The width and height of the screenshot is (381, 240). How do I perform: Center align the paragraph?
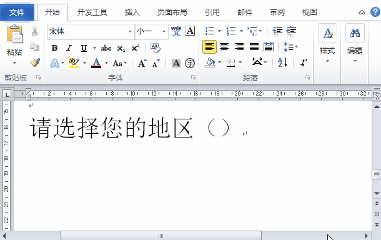pyautogui.click(x=224, y=47)
